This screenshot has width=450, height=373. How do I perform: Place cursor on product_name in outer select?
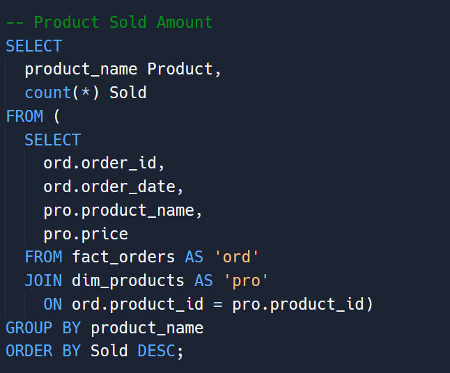(81, 70)
